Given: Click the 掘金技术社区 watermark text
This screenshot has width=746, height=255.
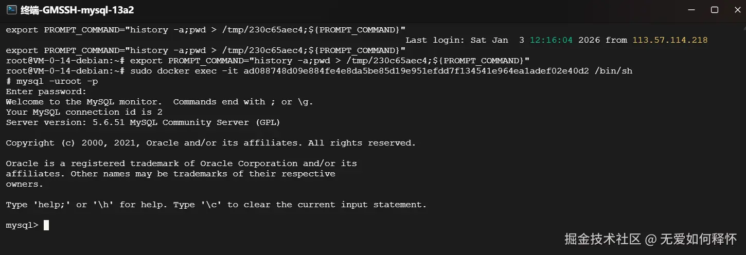Looking at the screenshot, I should [602, 239].
